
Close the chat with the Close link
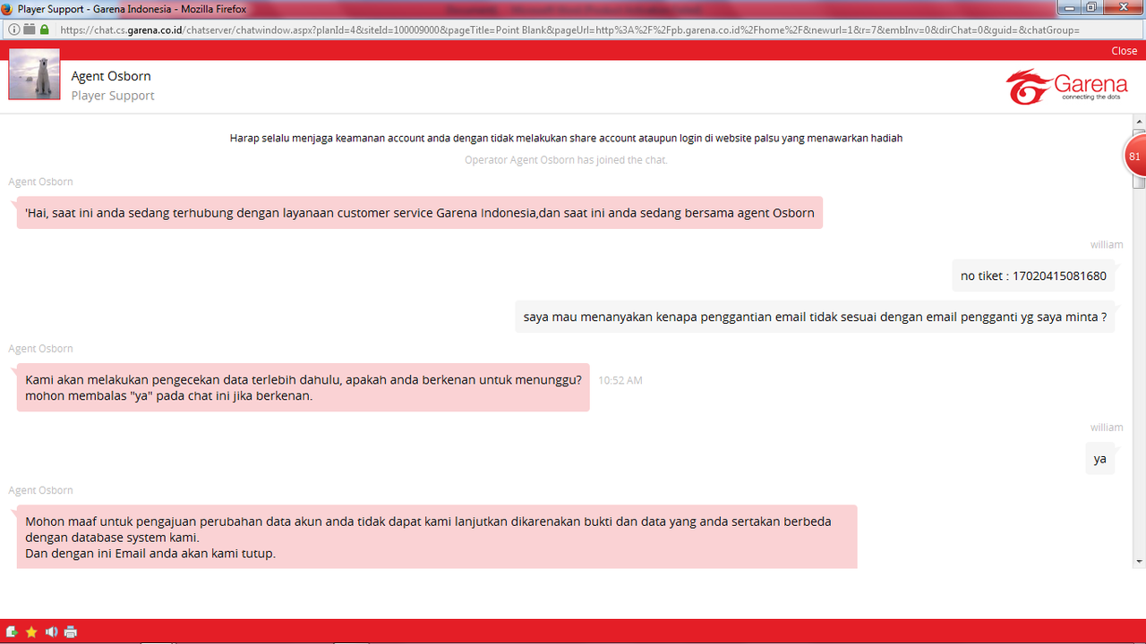[x=1124, y=51]
